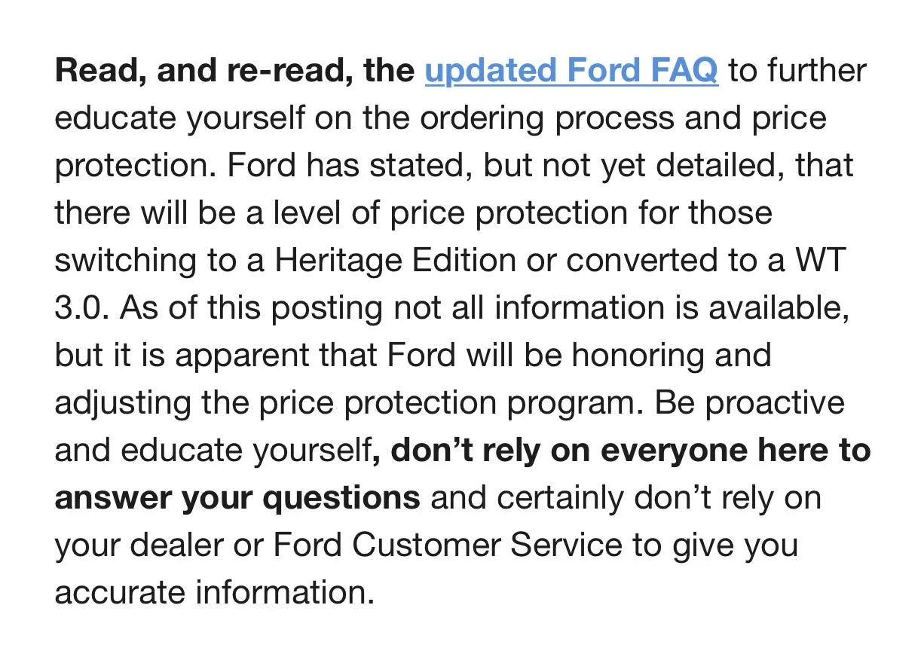Viewport: 924px width, 657px height.
Task: Click the phrase "As of this posting"
Action: [244, 309]
